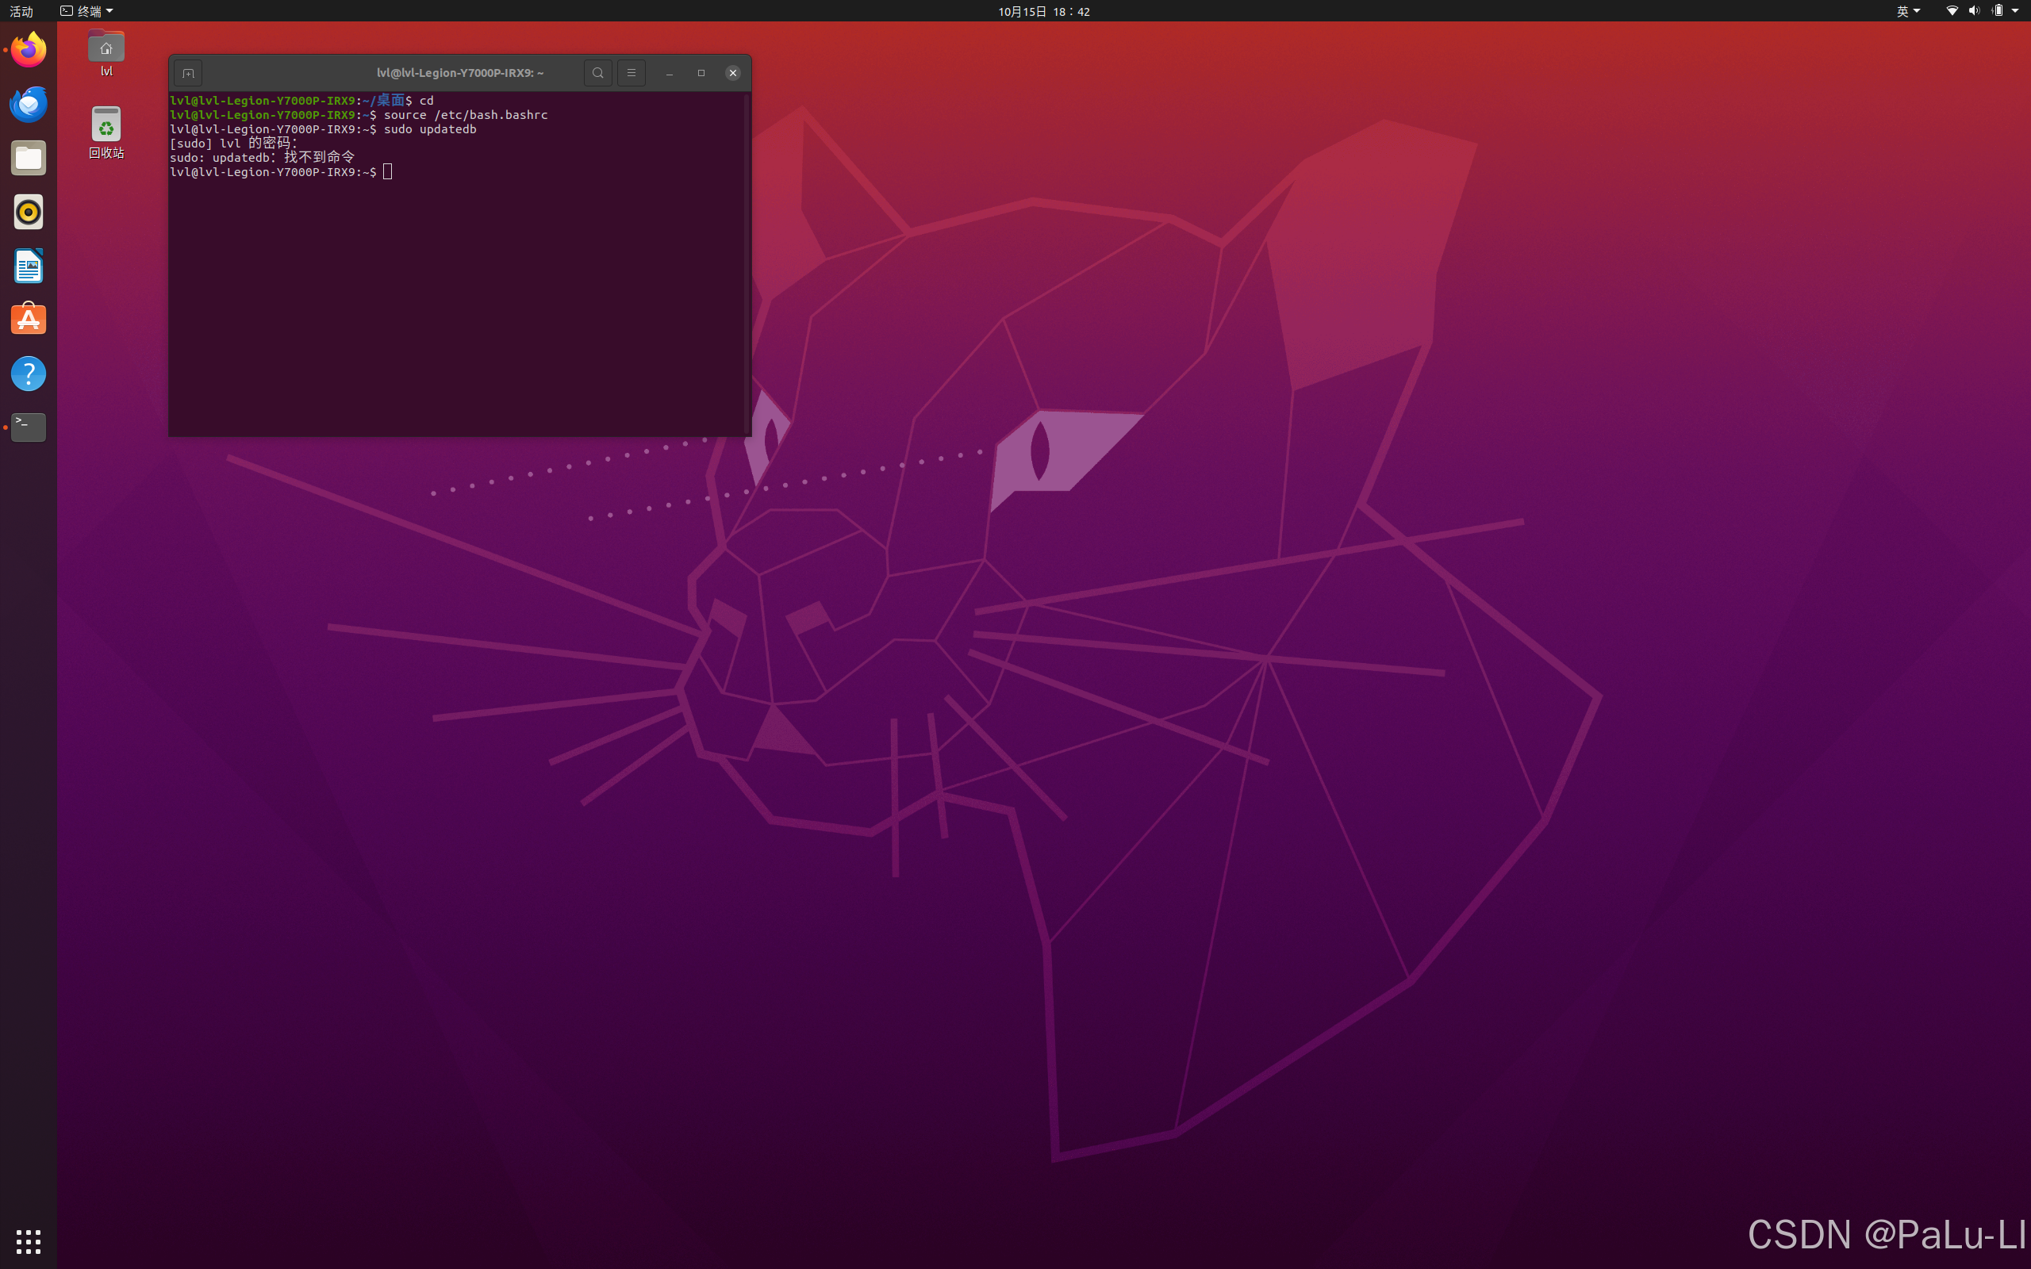Launch Rhythmbox music player
Viewport: 2031px width, 1269px height.
[29, 213]
